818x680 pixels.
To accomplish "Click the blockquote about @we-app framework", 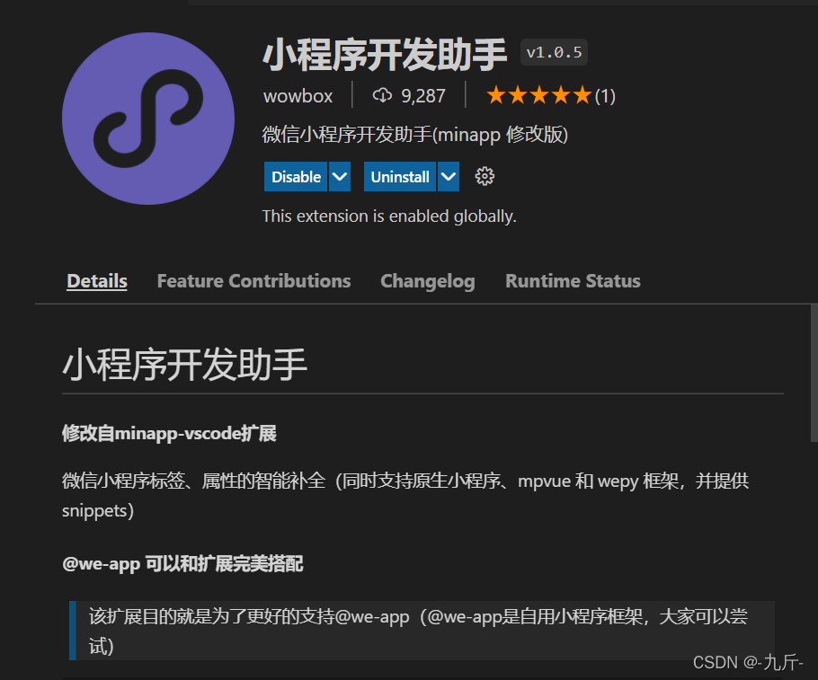I will 422,631.
